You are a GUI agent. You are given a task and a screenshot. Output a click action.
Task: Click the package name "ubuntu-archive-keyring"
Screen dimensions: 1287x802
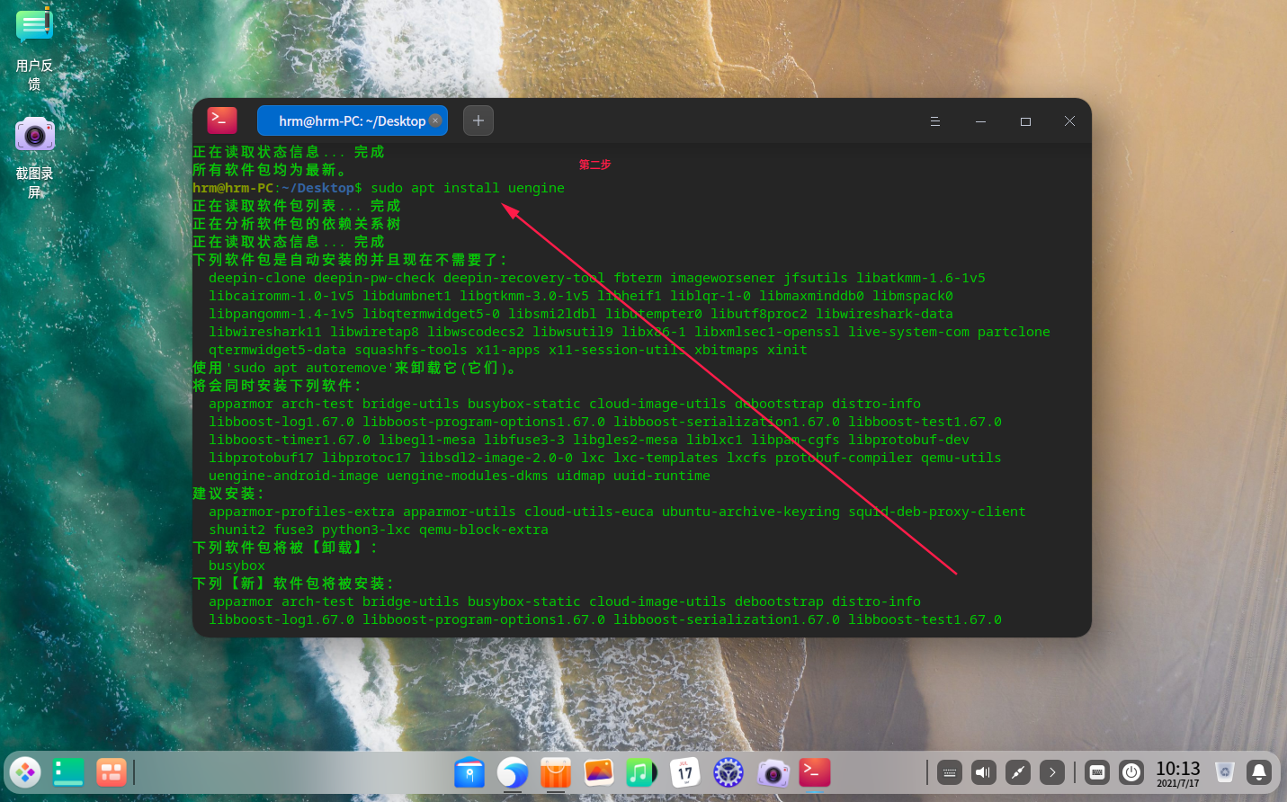click(751, 512)
